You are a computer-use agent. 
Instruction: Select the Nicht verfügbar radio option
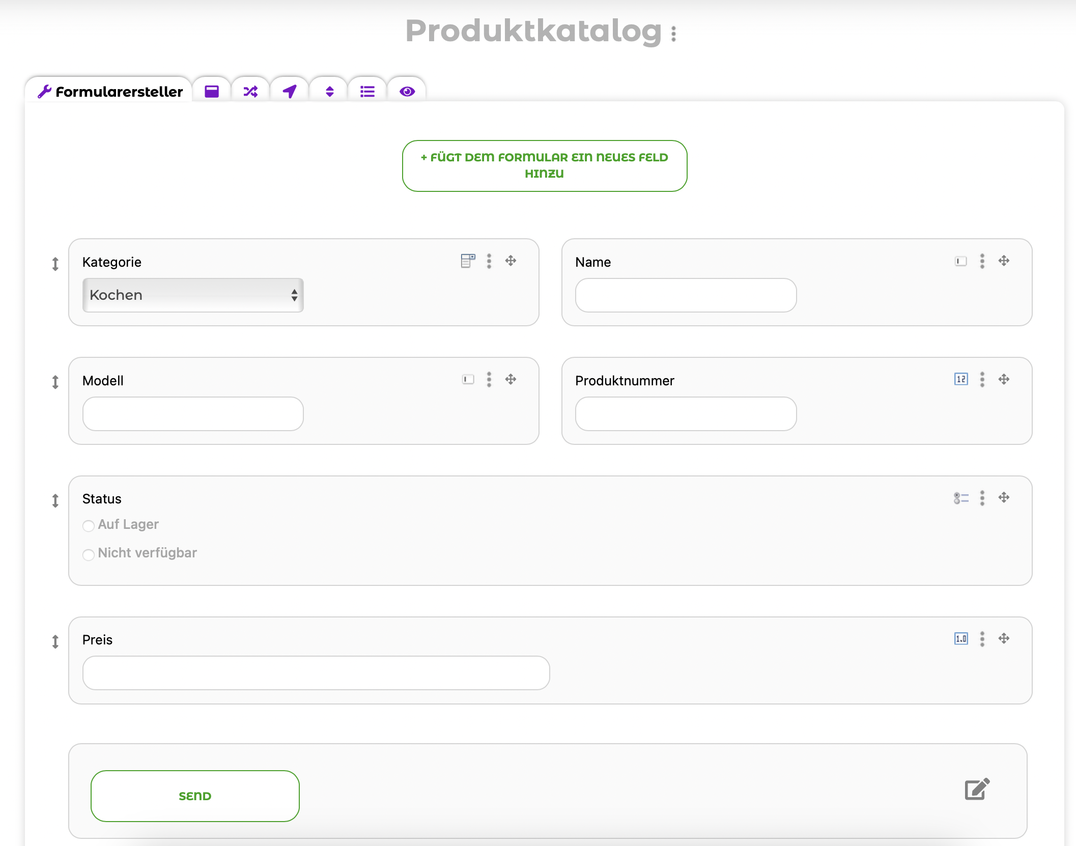tap(89, 554)
